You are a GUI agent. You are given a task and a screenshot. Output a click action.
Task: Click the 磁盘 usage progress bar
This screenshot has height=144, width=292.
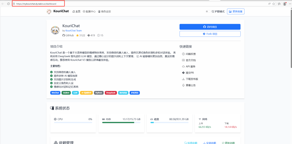pyautogui.click(x=170, y=122)
